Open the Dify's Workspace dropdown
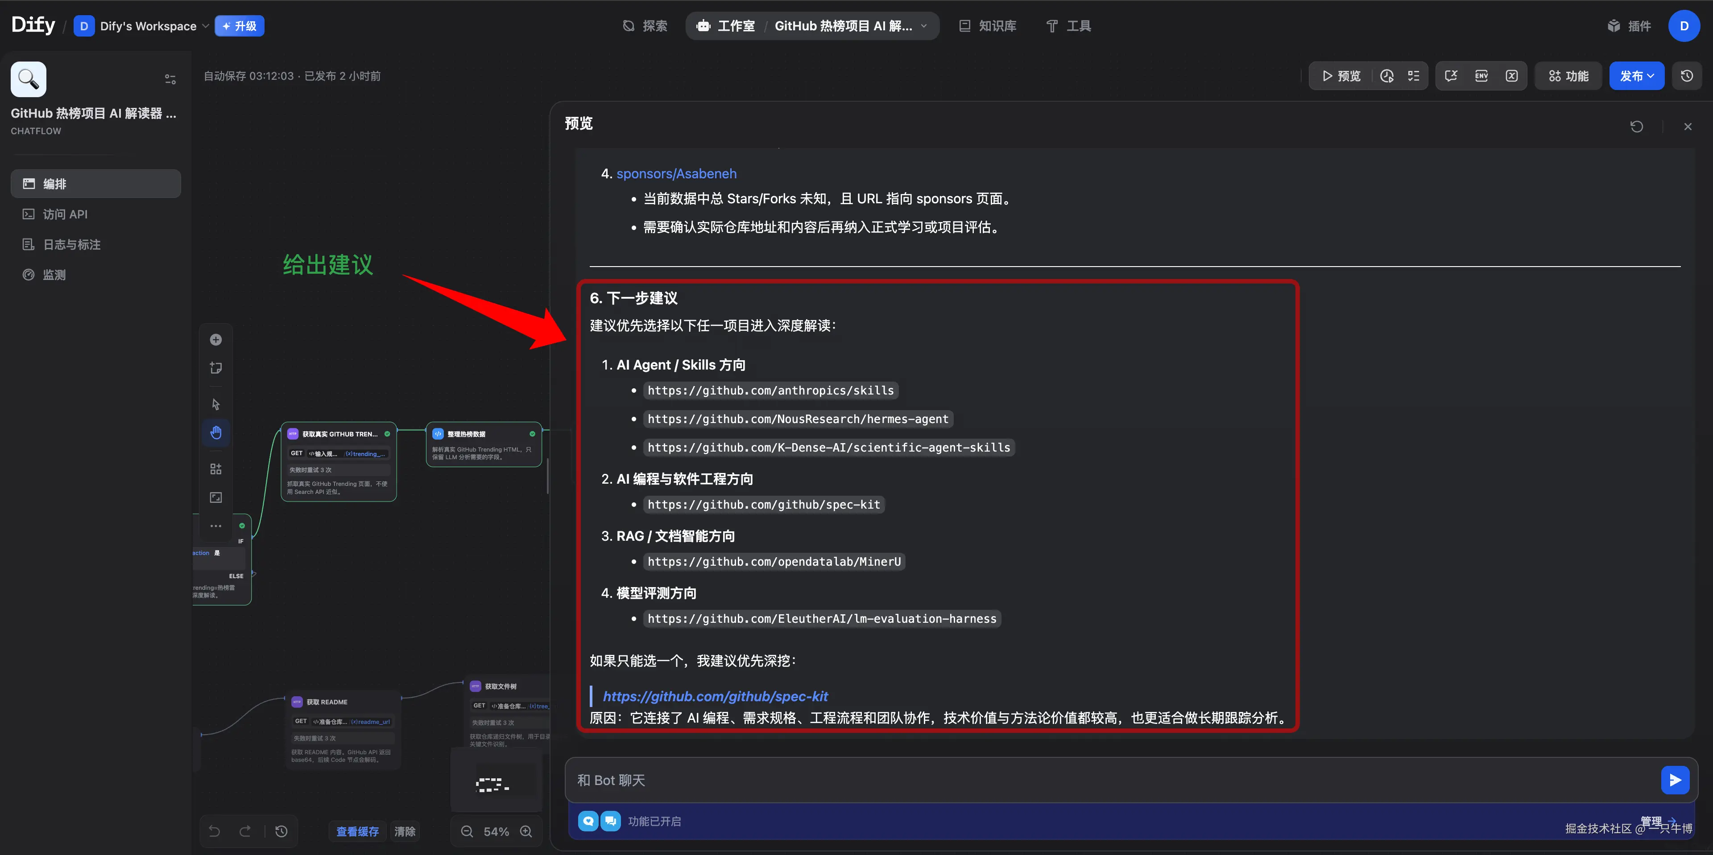The height and width of the screenshot is (855, 1713). (141, 26)
